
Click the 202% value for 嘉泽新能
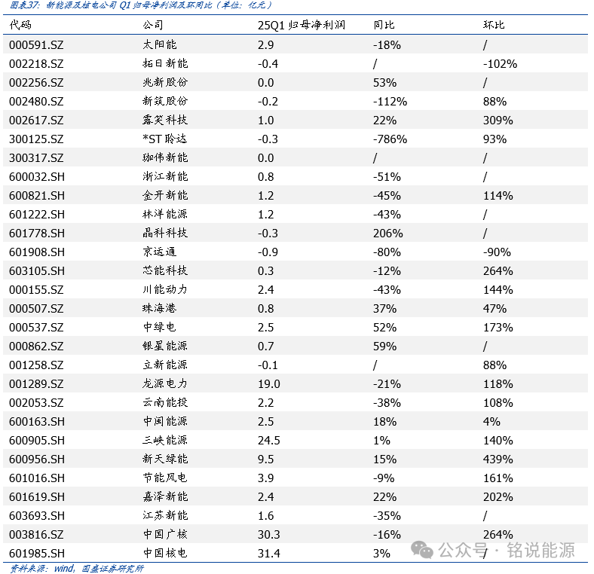(x=498, y=496)
